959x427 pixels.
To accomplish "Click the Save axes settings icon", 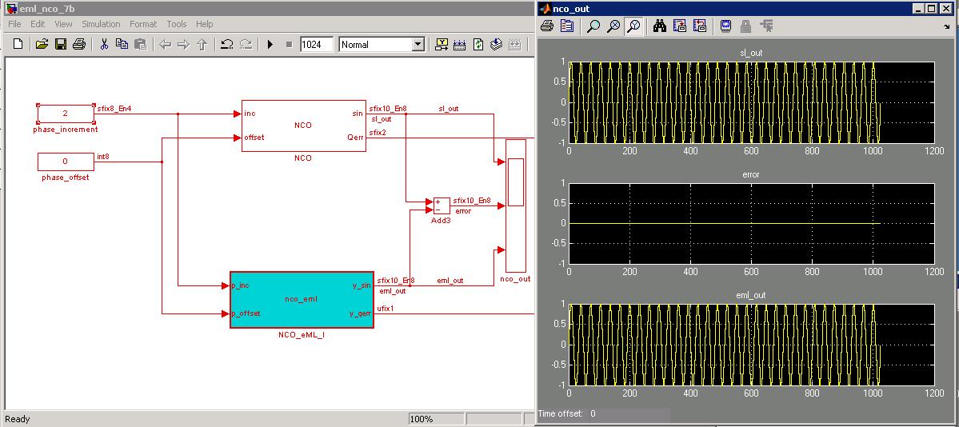I will pyautogui.click(x=680, y=26).
